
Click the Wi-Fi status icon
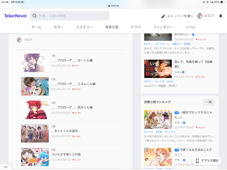coord(204,2)
